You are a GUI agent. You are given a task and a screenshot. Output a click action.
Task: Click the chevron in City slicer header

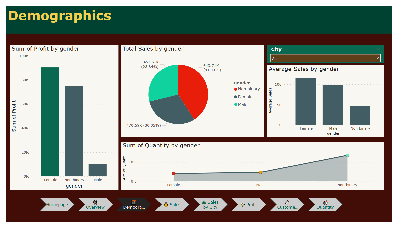tap(378, 49)
